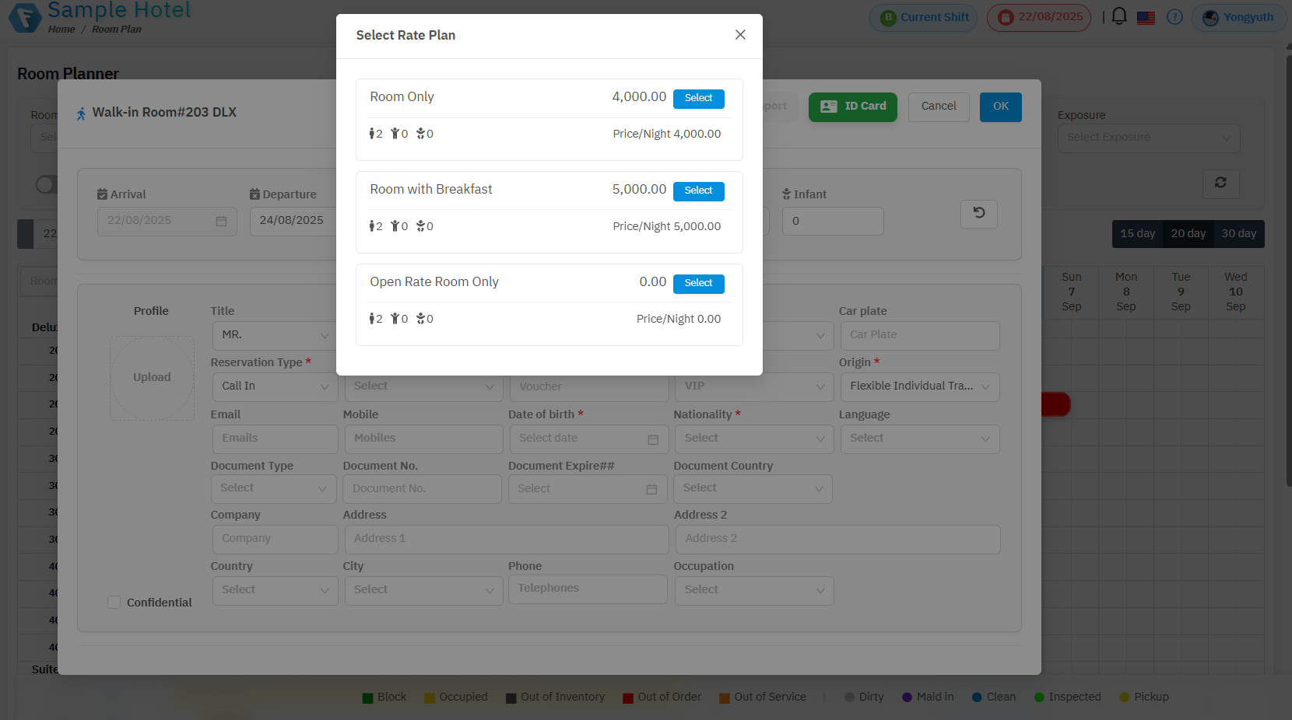This screenshot has height=720, width=1292.
Task: Select the Room Only rate plan
Action: (698, 99)
